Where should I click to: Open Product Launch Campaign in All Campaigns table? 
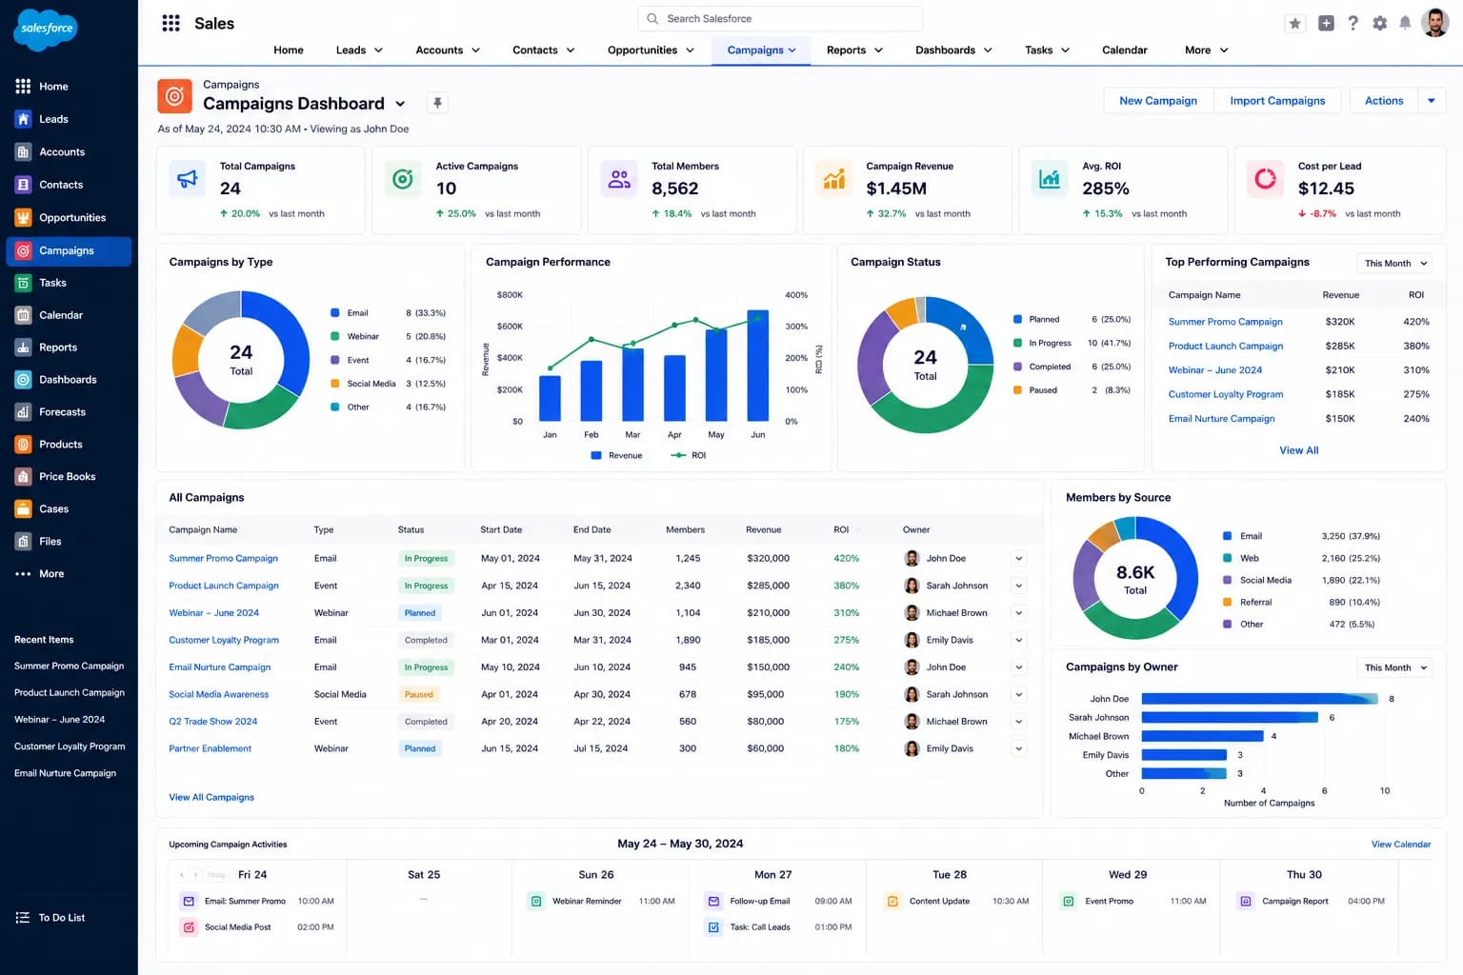click(224, 586)
